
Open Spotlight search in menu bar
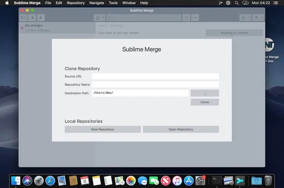[237, 3]
